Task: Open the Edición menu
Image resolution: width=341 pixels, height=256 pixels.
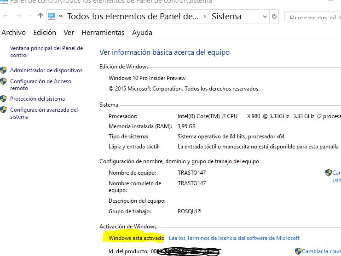Action: coord(45,33)
